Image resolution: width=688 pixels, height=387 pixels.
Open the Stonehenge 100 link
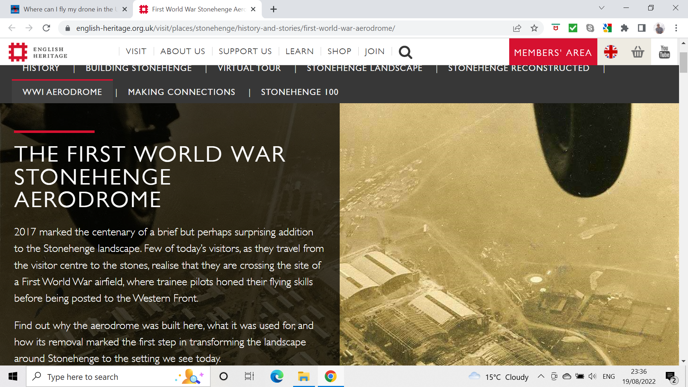pos(300,92)
